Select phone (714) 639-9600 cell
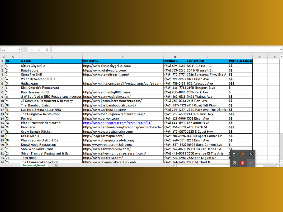Viewport: 283px width, 212px height. (175, 66)
